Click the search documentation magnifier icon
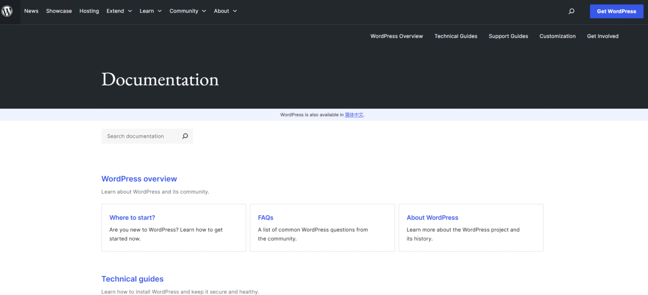 [x=185, y=136]
